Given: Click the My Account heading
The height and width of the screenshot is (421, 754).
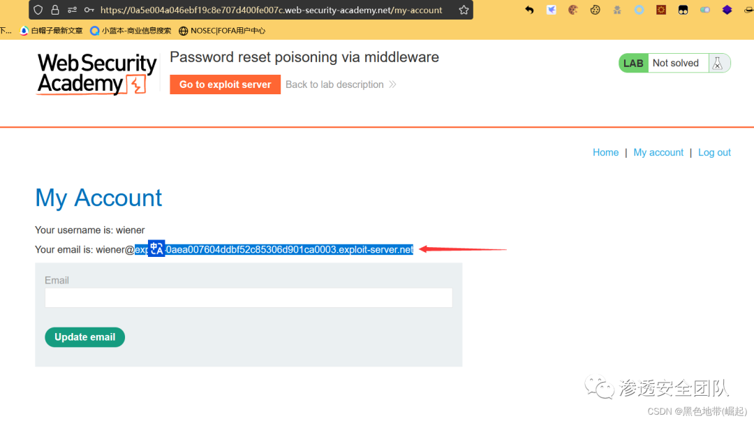Looking at the screenshot, I should coord(98,198).
